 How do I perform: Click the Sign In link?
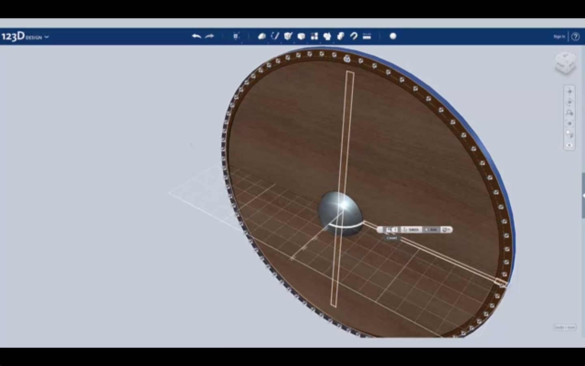click(559, 37)
